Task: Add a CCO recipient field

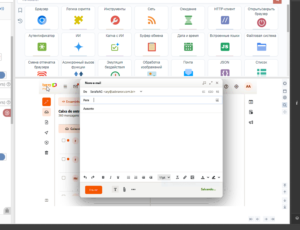Action: [x=211, y=92]
